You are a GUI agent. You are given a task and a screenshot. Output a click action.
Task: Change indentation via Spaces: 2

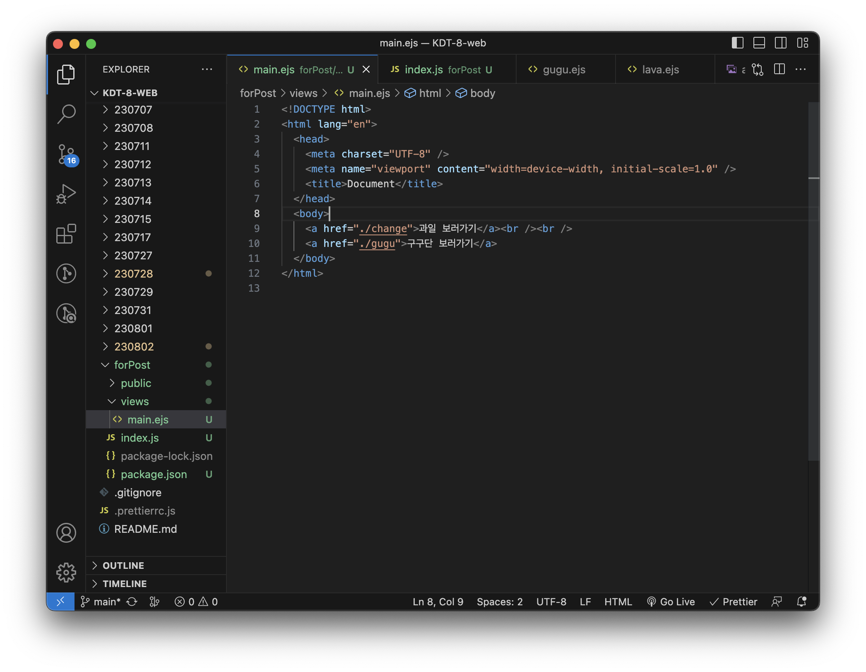[x=500, y=602]
